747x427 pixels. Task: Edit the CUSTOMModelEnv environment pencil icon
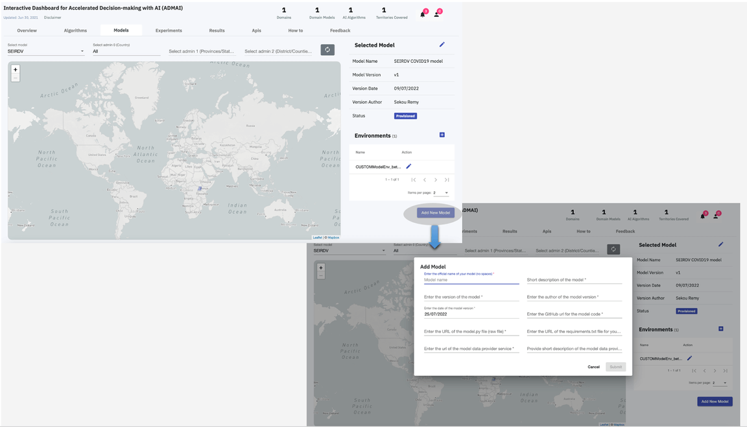409,167
